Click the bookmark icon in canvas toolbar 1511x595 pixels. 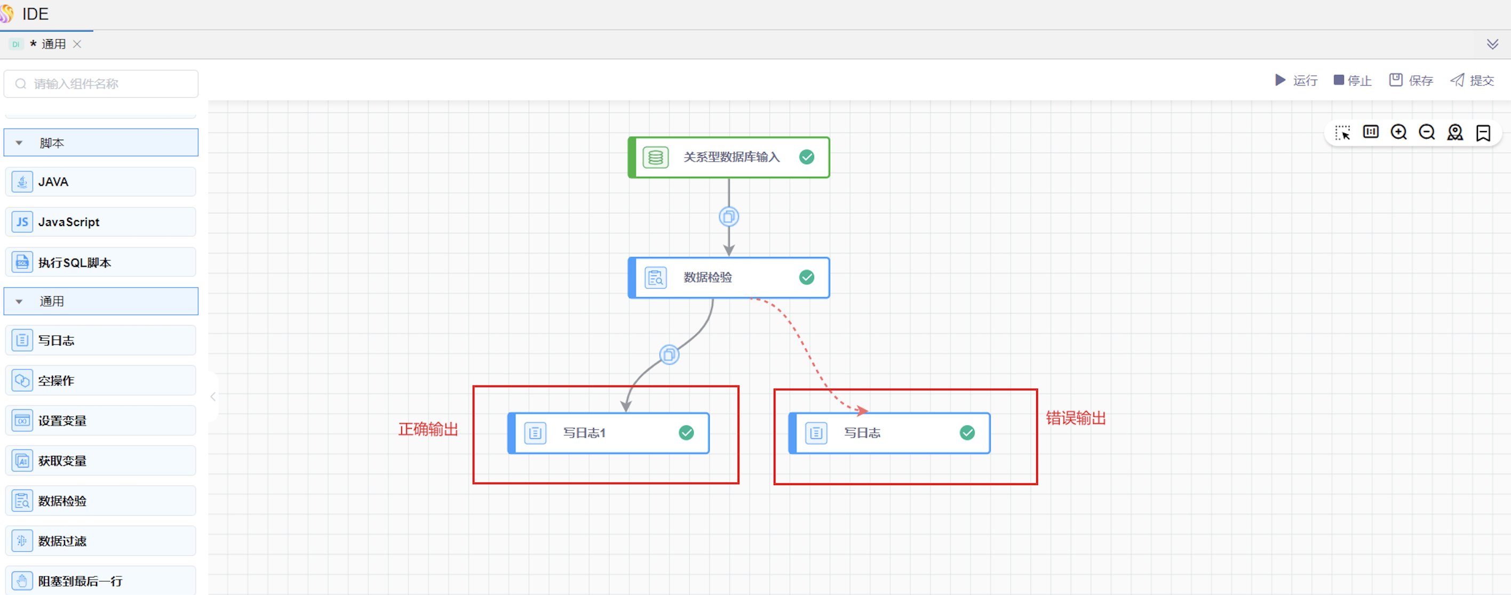[x=1483, y=132]
